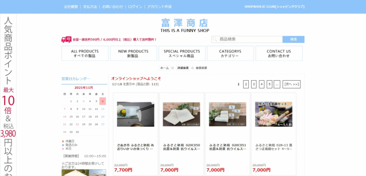Viewport: 366px width, 176px height.
Task: Open the 黒さつま鶏鍋セット product image
Action: [x=274, y=114]
